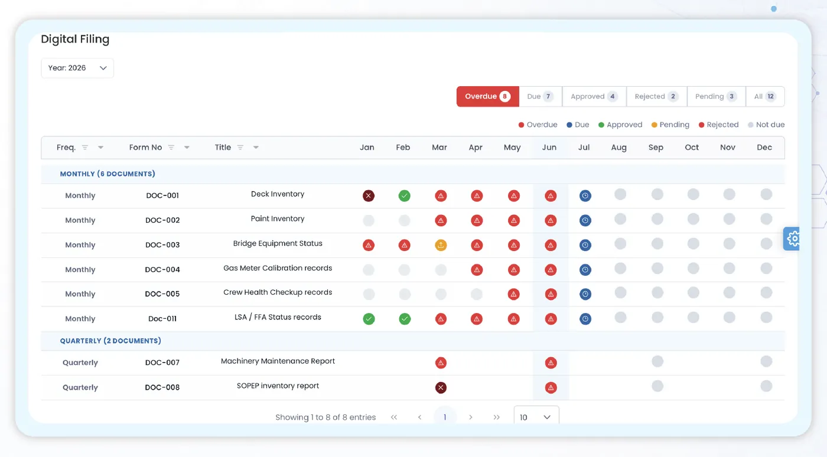This screenshot has width=827, height=457.
Task: Click Machinery Maintenance Report March overdue icon
Action: [x=441, y=363]
